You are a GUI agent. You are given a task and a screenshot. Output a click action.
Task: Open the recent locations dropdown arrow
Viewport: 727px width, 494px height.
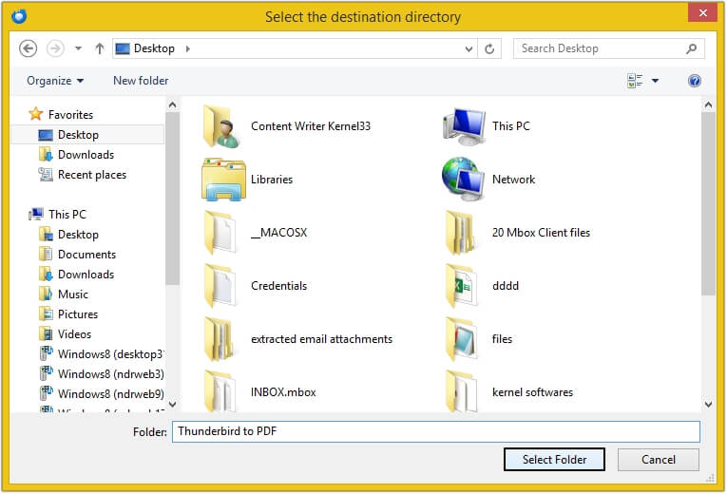[x=78, y=48]
